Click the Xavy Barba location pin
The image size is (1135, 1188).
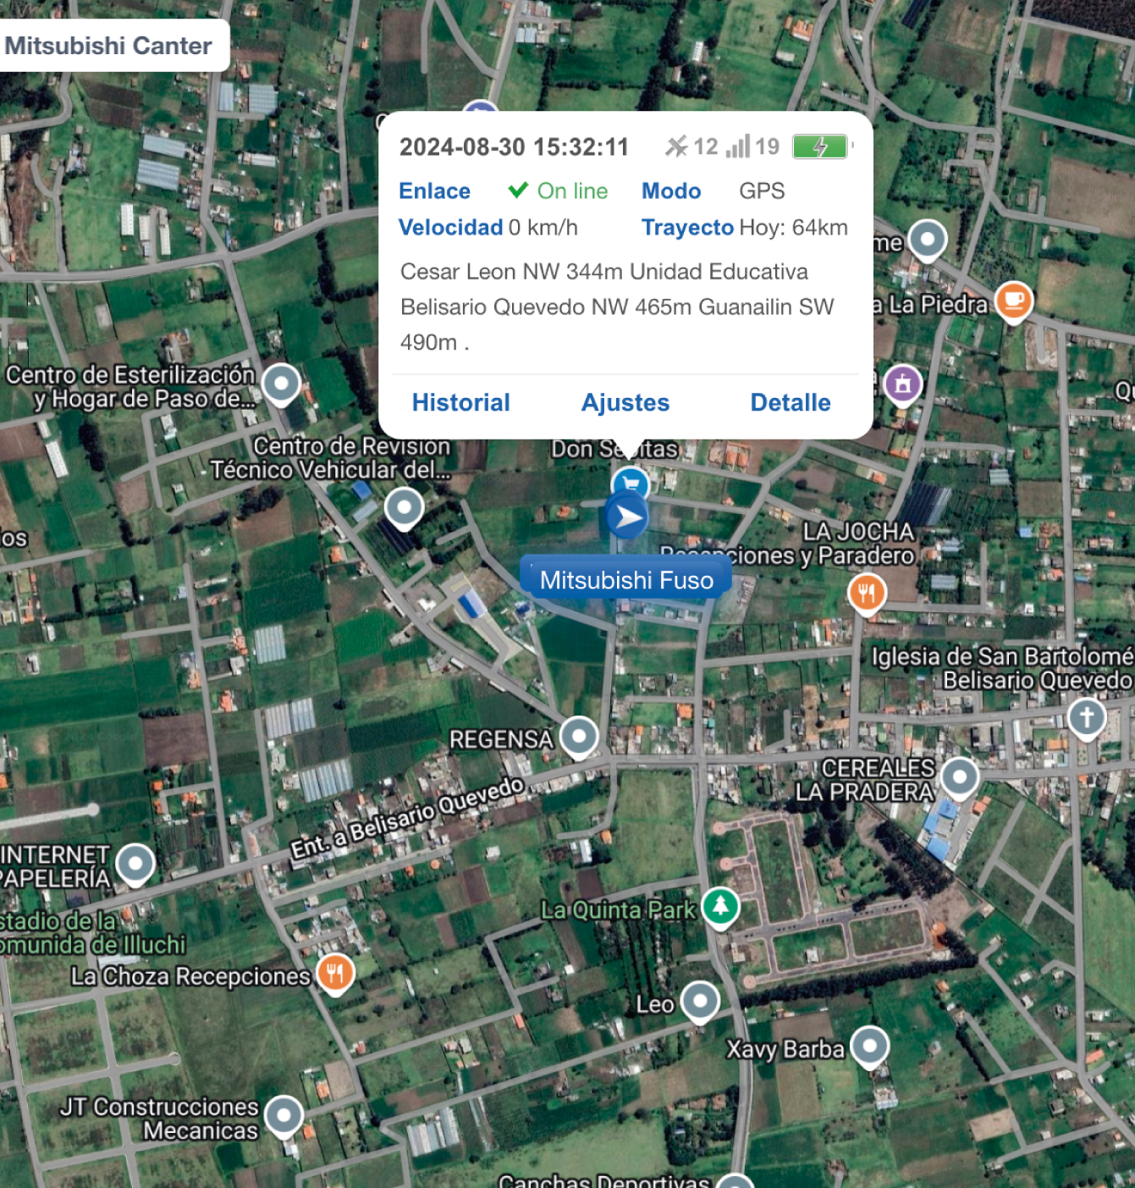pos(869,1047)
